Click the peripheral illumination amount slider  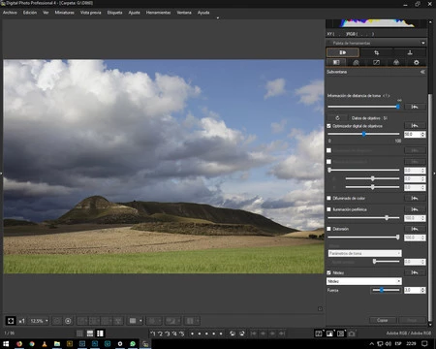(363, 218)
